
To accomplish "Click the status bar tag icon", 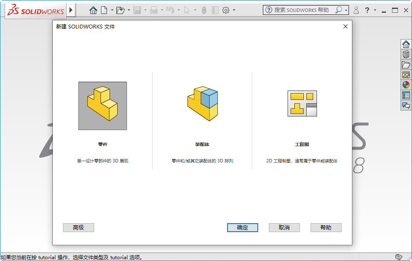I will tap(399, 257).
